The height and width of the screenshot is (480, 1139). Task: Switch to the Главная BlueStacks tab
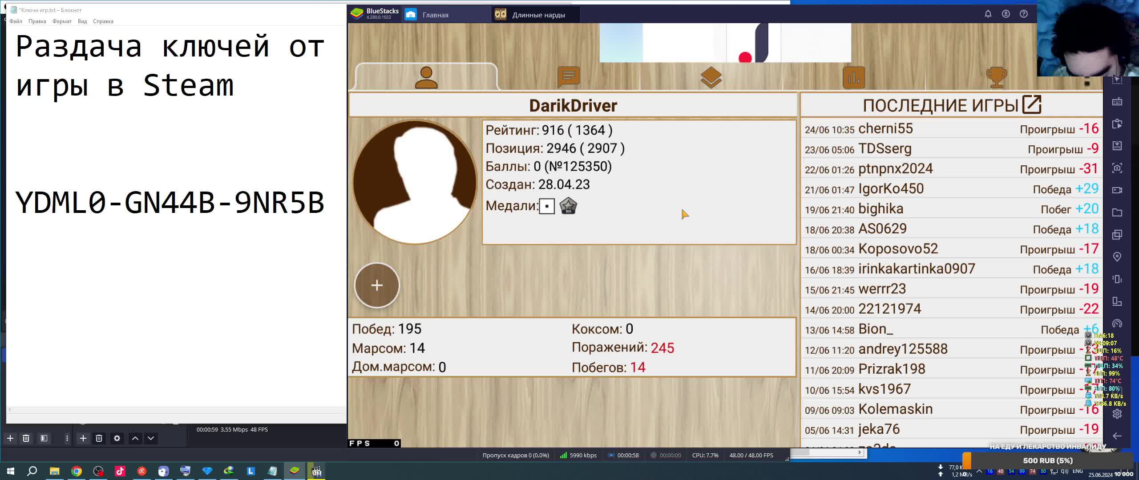tap(435, 15)
